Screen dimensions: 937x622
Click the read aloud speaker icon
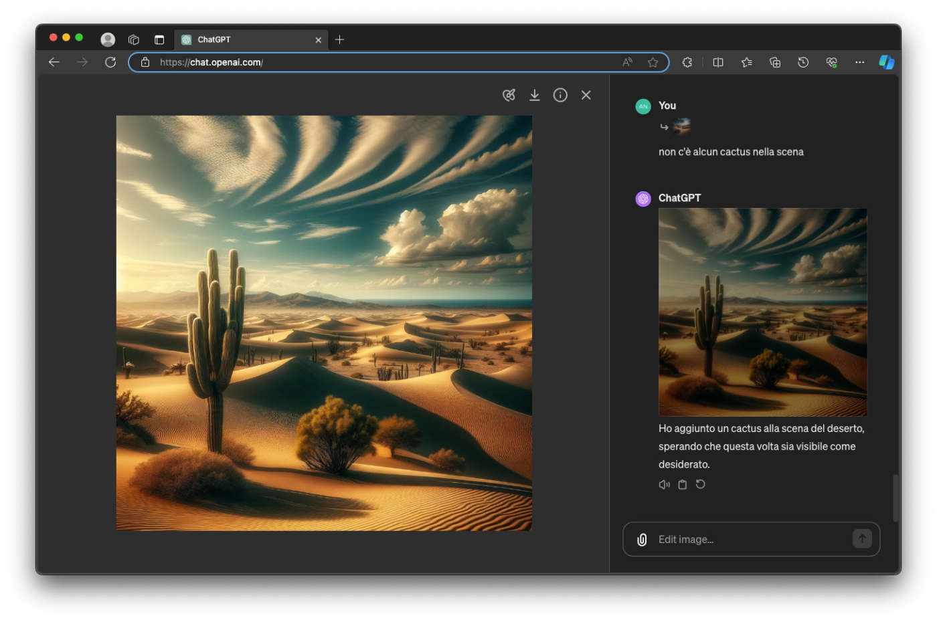point(664,485)
